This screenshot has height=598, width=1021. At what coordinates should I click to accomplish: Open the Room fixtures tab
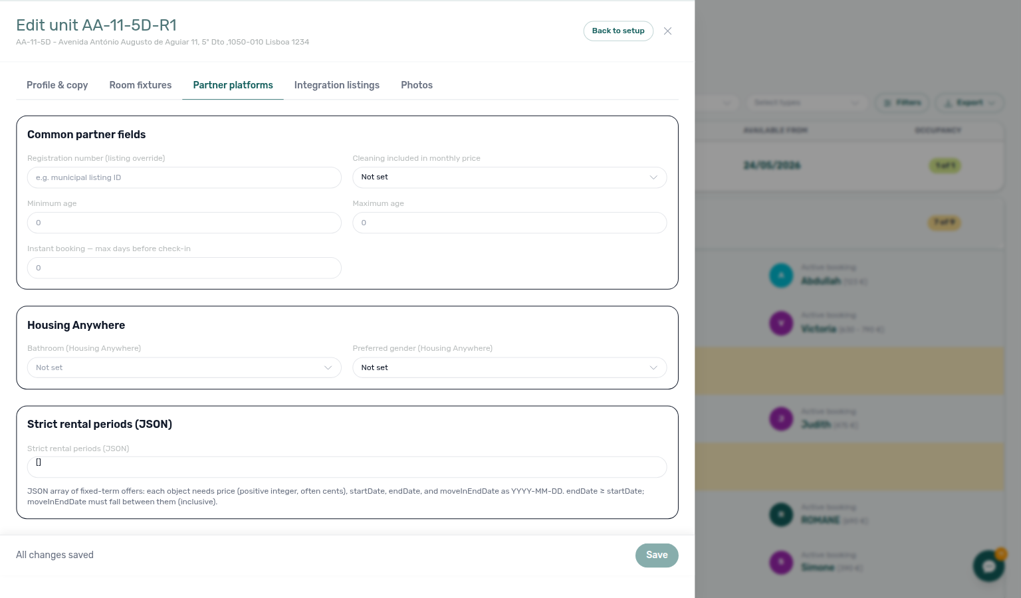pos(140,85)
